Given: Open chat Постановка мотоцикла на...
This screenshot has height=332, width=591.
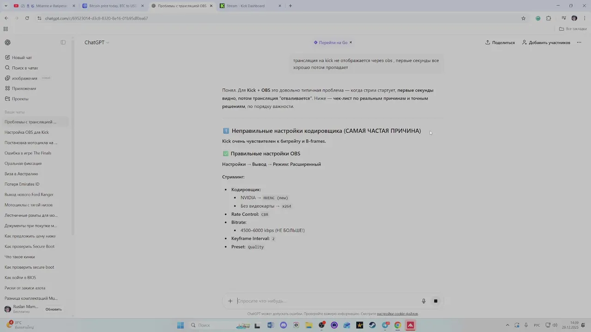Looking at the screenshot, I should point(36,142).
